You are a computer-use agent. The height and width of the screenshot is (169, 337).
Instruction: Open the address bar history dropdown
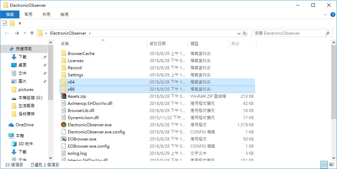point(239,33)
